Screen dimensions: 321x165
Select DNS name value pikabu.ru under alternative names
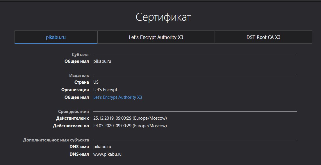click(102, 147)
